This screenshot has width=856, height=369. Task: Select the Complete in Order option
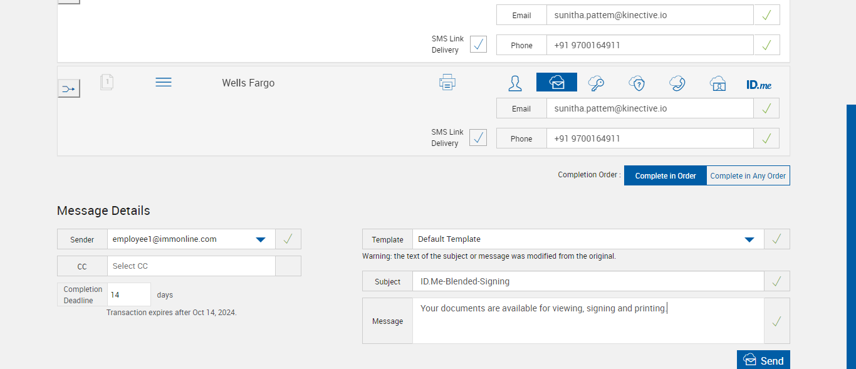[x=665, y=175]
